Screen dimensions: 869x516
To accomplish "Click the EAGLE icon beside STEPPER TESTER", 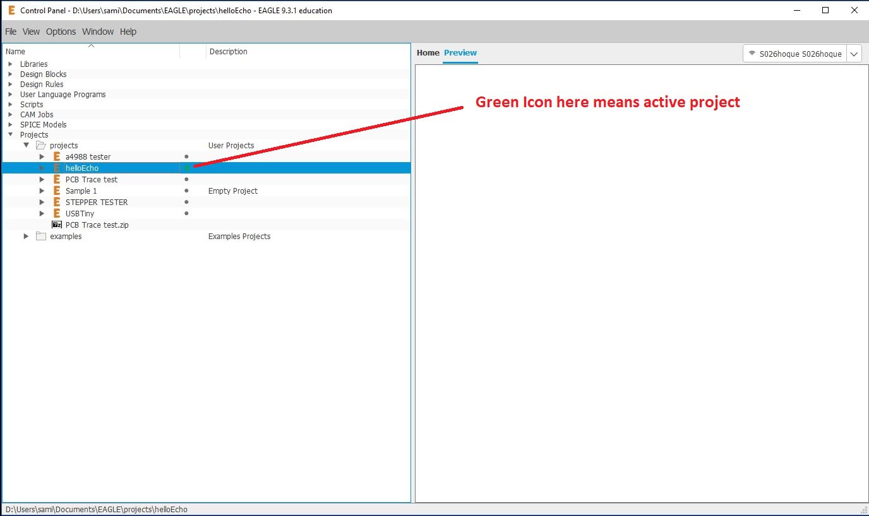I will 57,202.
